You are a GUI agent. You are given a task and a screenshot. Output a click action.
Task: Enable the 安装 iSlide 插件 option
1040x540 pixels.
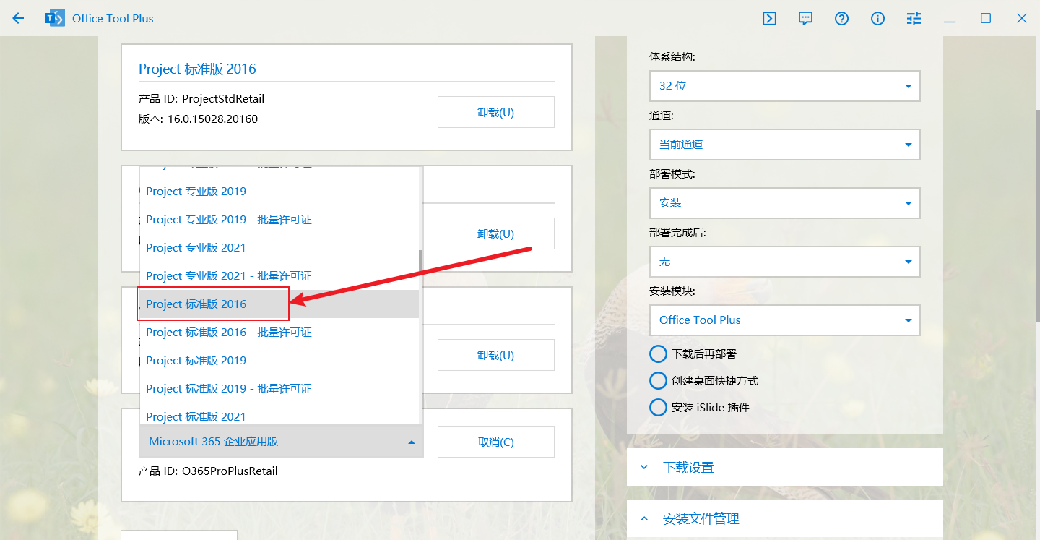click(x=700, y=407)
